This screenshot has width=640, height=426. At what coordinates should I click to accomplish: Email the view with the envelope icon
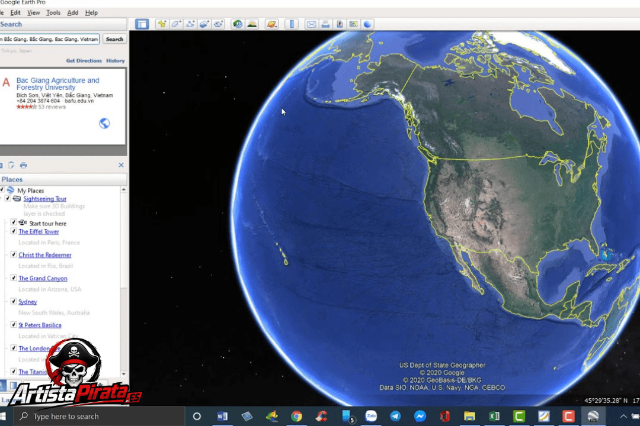point(312,24)
